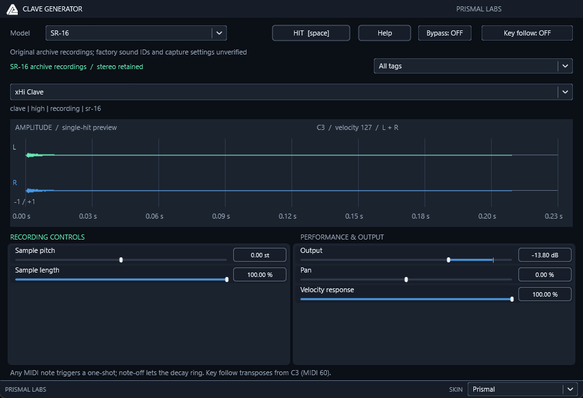Click the Output default marker tick
The height and width of the screenshot is (398, 583).
(x=493, y=260)
